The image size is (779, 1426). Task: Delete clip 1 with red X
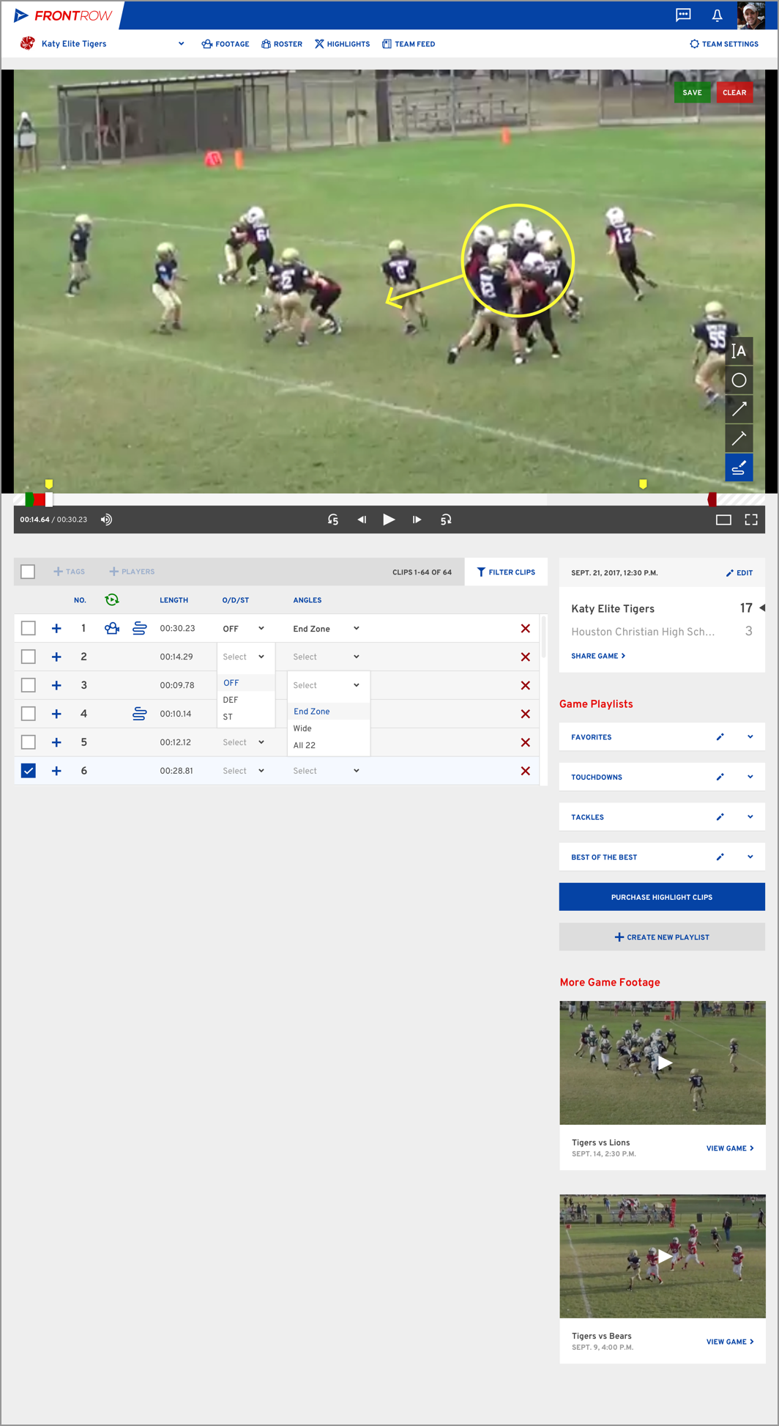525,629
